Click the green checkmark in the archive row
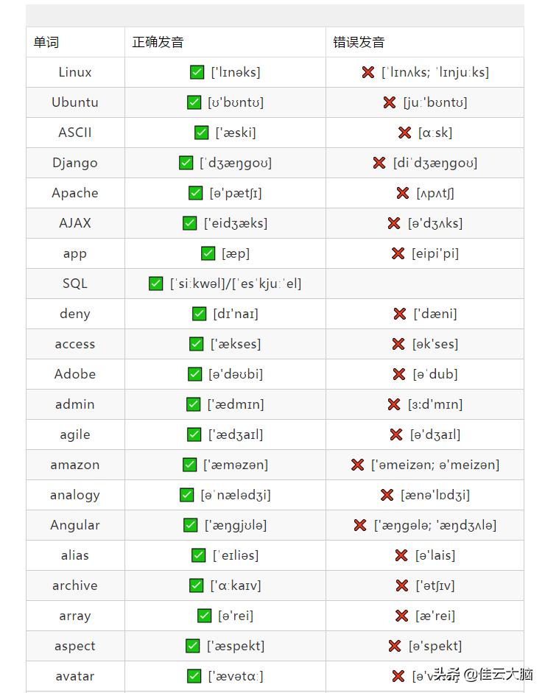The image size is (545, 693). [x=196, y=585]
